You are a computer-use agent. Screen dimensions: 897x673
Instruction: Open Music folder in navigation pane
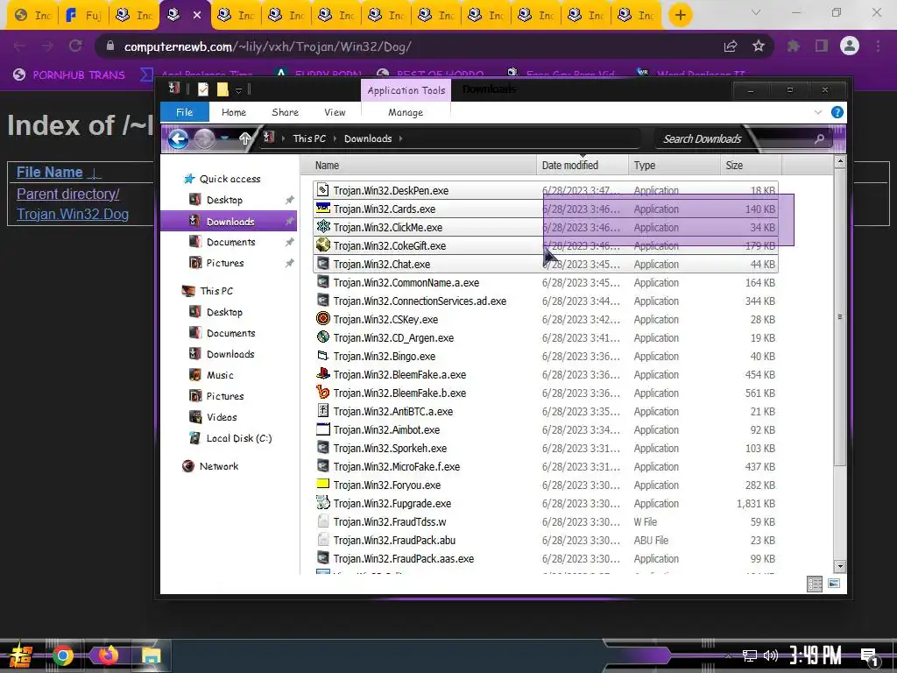[x=220, y=375]
